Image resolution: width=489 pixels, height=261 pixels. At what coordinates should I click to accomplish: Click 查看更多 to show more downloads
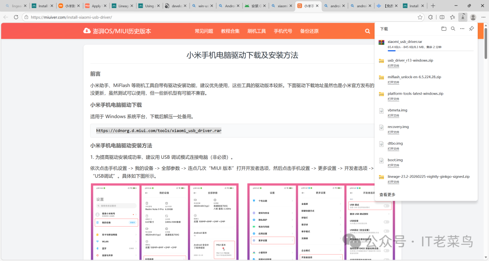pos(387,194)
